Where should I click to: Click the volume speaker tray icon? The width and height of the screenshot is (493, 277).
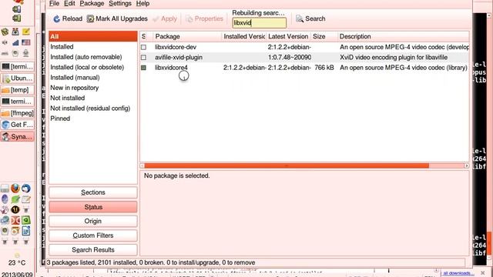point(5,42)
